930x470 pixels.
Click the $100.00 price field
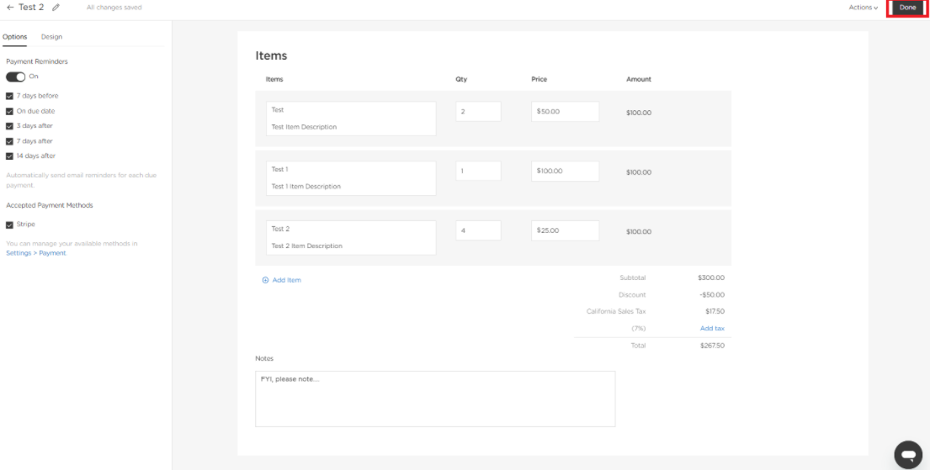pyautogui.click(x=565, y=172)
